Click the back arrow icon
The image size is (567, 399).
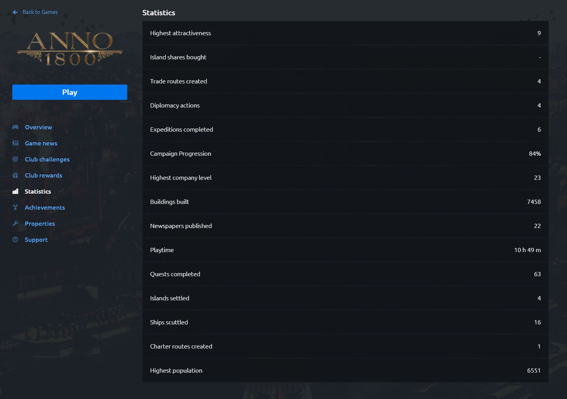15,12
